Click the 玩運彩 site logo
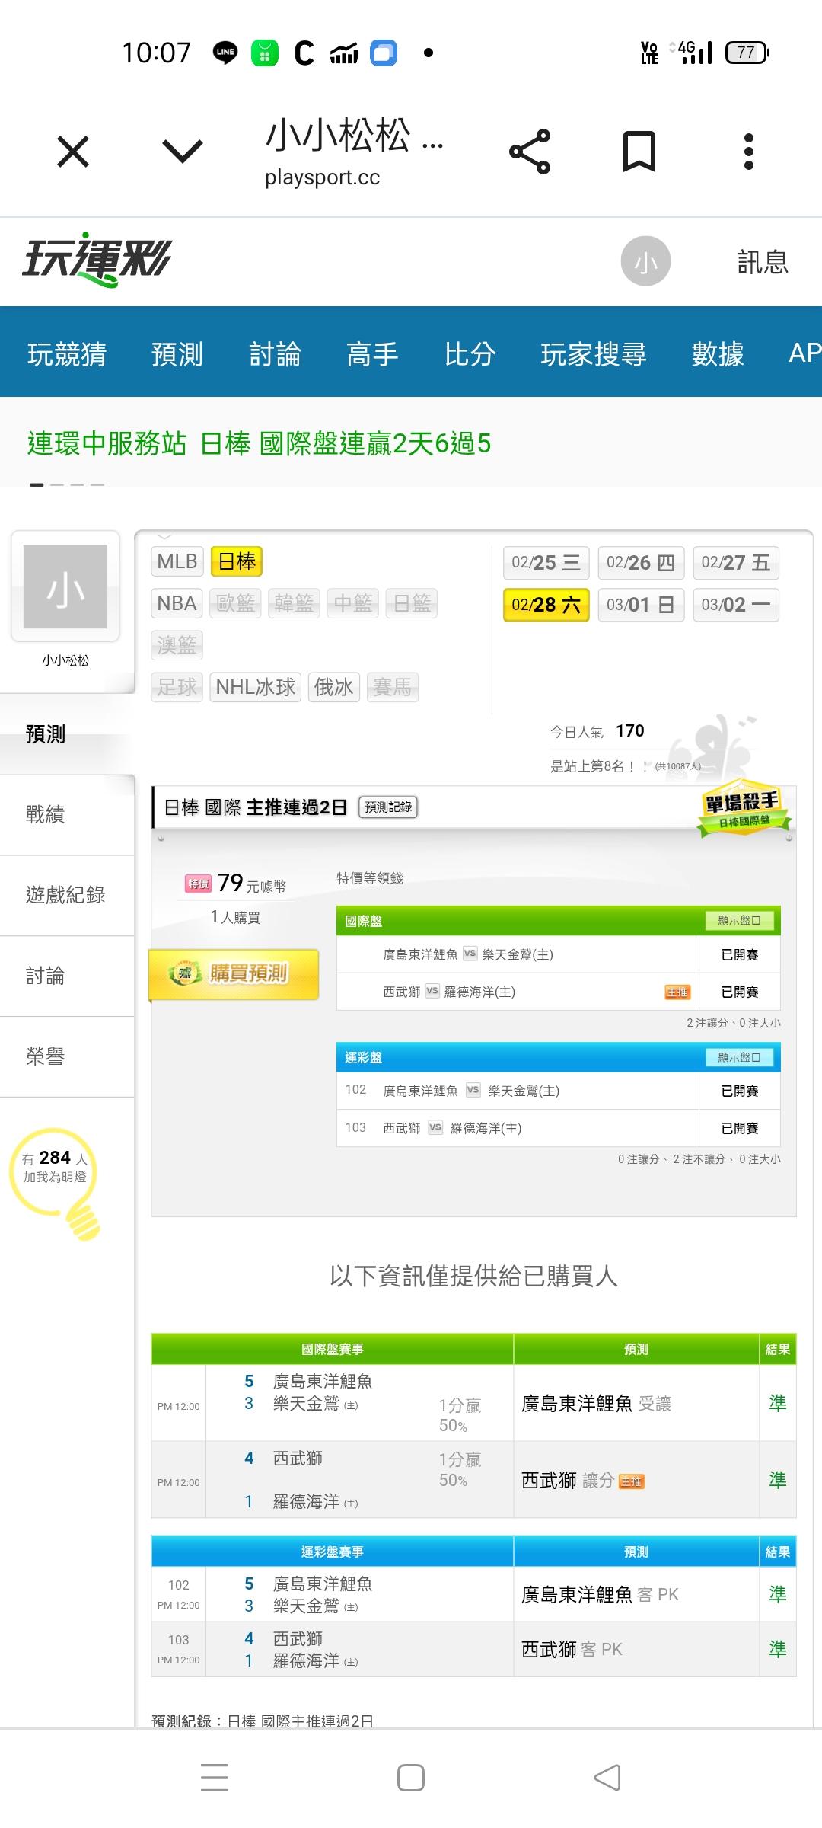 coord(97,260)
